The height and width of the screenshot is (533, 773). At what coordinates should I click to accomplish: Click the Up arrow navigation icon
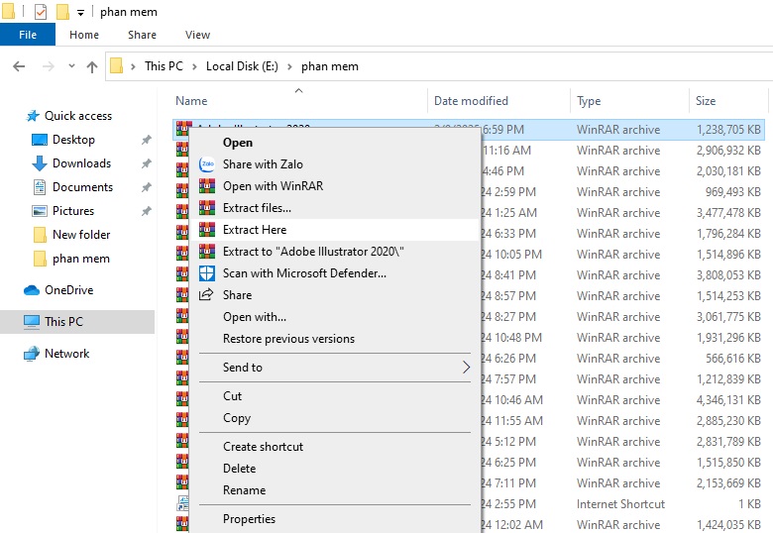92,66
